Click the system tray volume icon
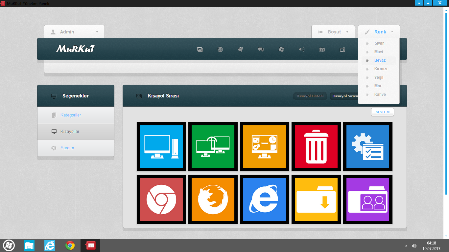 click(x=414, y=246)
